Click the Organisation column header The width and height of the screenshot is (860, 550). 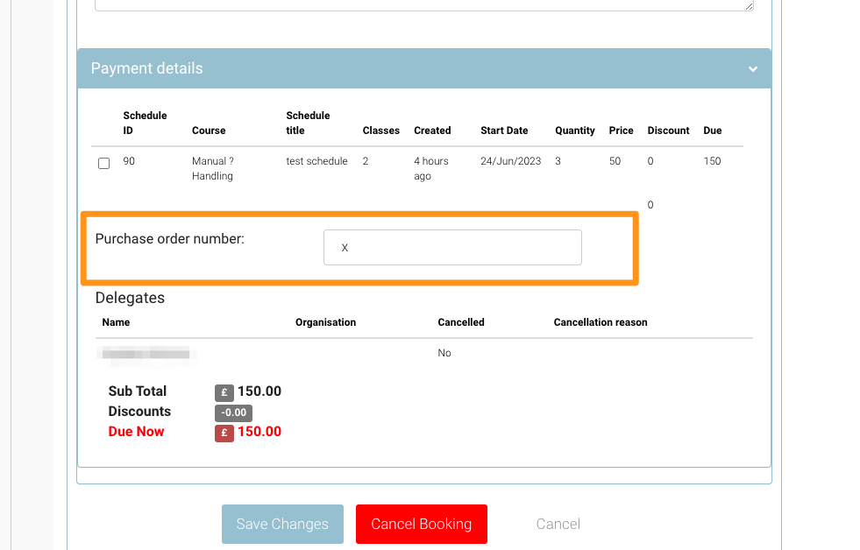(x=325, y=322)
